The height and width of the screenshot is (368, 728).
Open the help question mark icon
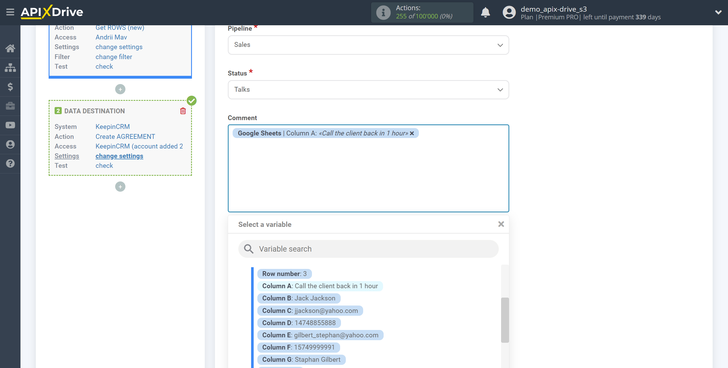coord(10,164)
